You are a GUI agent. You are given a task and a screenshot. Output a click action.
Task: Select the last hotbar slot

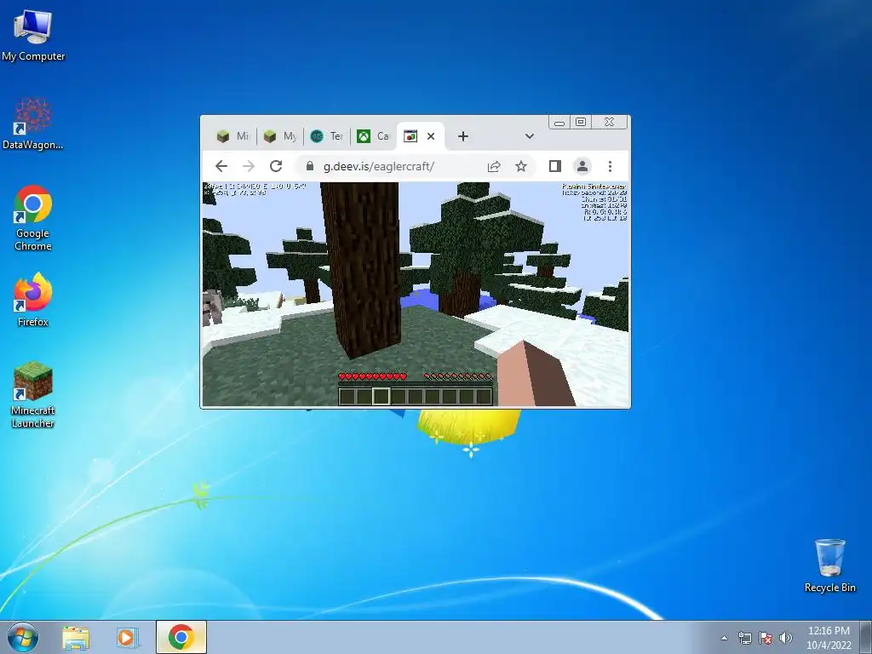[484, 396]
